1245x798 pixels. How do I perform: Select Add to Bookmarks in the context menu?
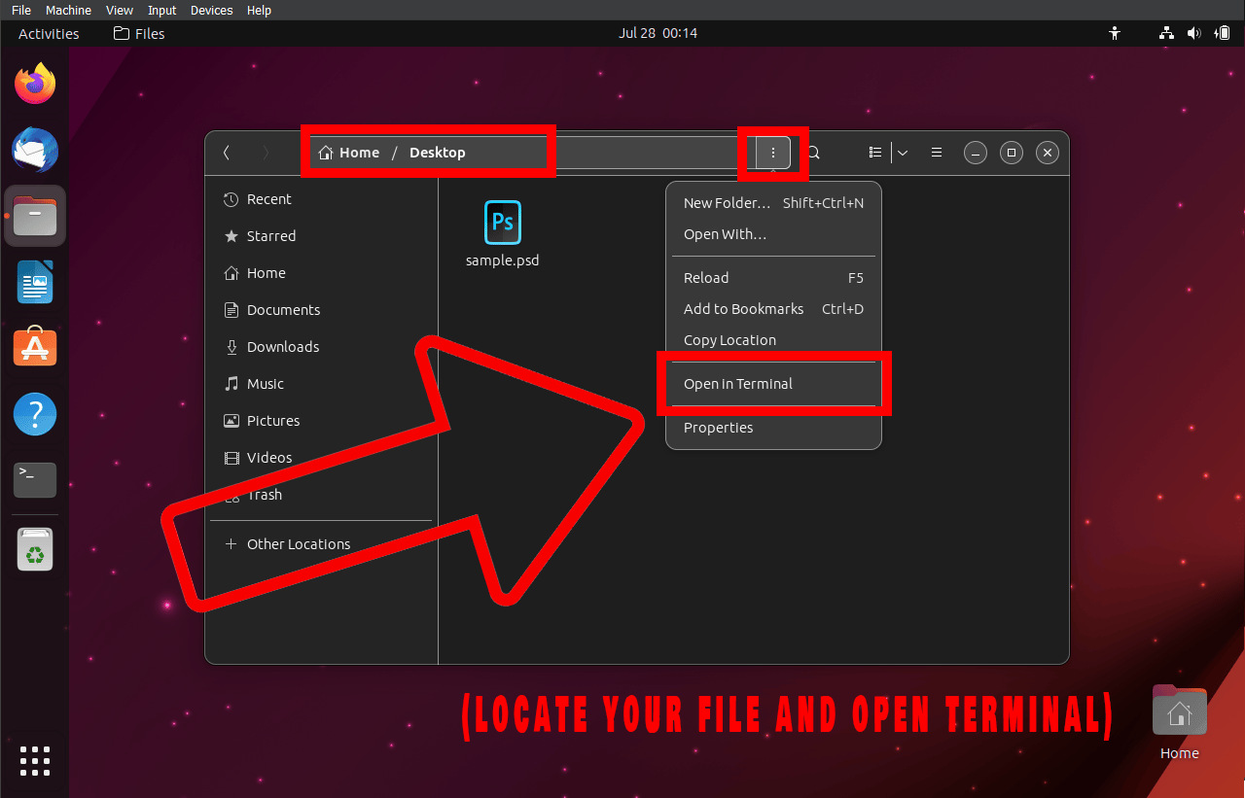(x=743, y=308)
